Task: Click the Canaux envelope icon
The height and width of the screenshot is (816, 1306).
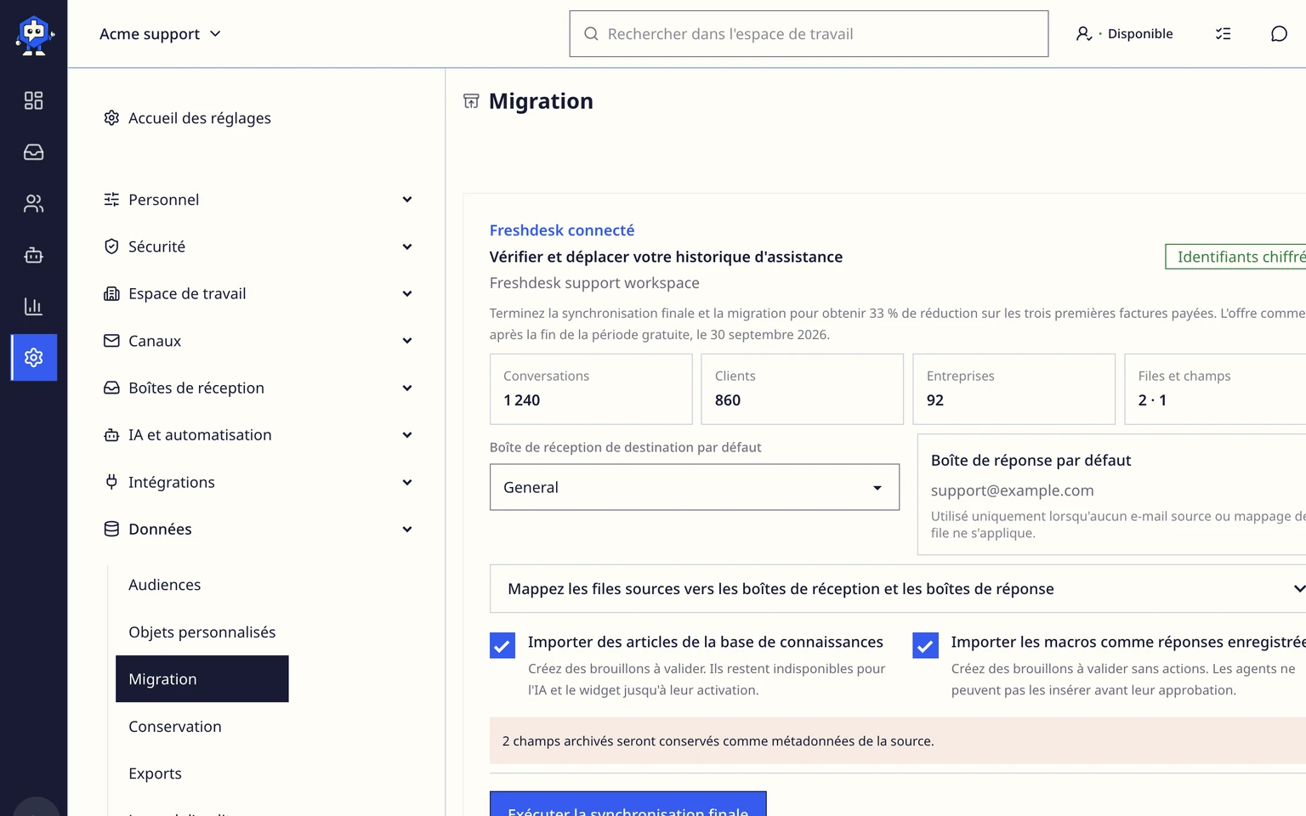Action: pos(111,340)
